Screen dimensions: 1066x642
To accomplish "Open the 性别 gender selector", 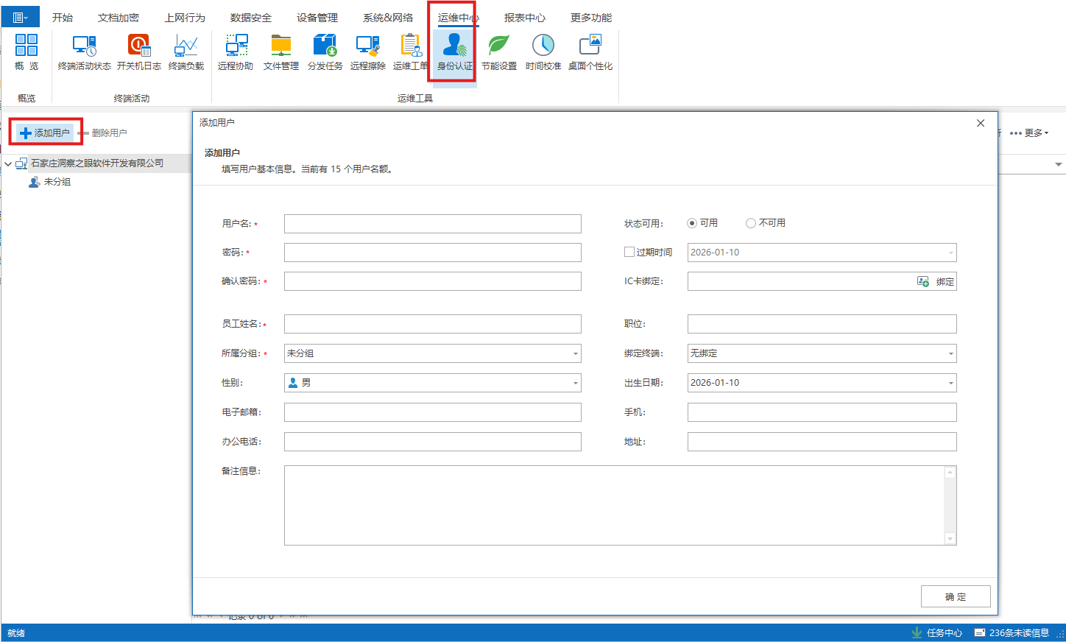I will tap(574, 383).
